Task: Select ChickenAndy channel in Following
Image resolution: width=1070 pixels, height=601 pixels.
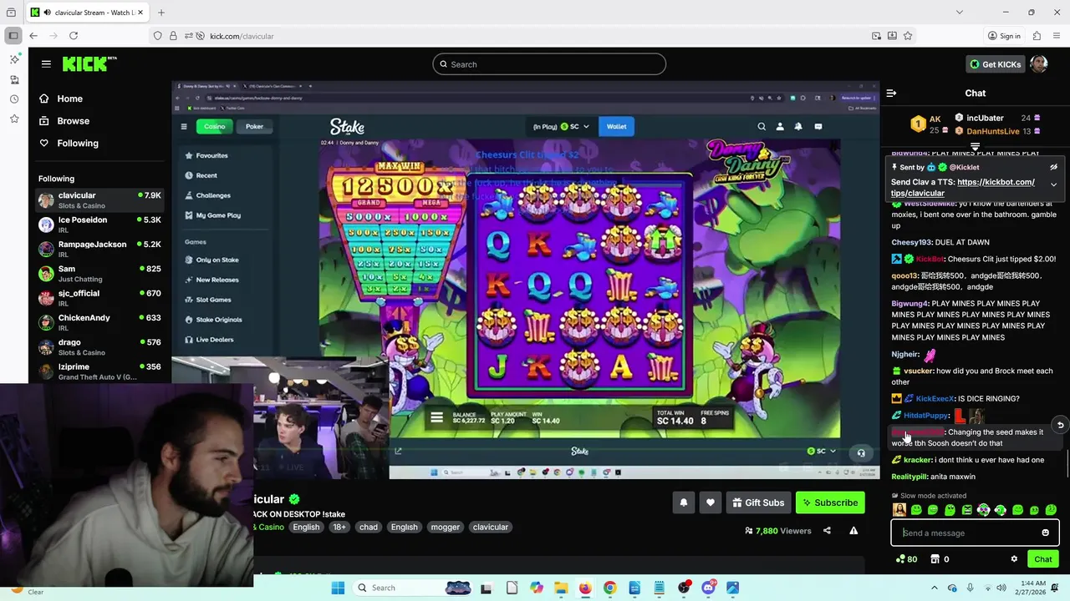Action: pyautogui.click(x=99, y=323)
